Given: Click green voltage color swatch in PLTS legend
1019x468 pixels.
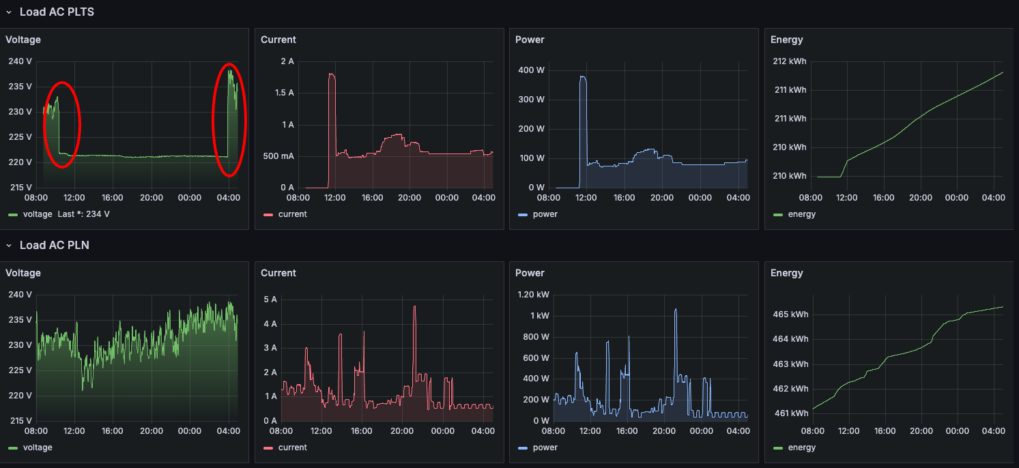Looking at the screenshot, I should click(x=13, y=214).
